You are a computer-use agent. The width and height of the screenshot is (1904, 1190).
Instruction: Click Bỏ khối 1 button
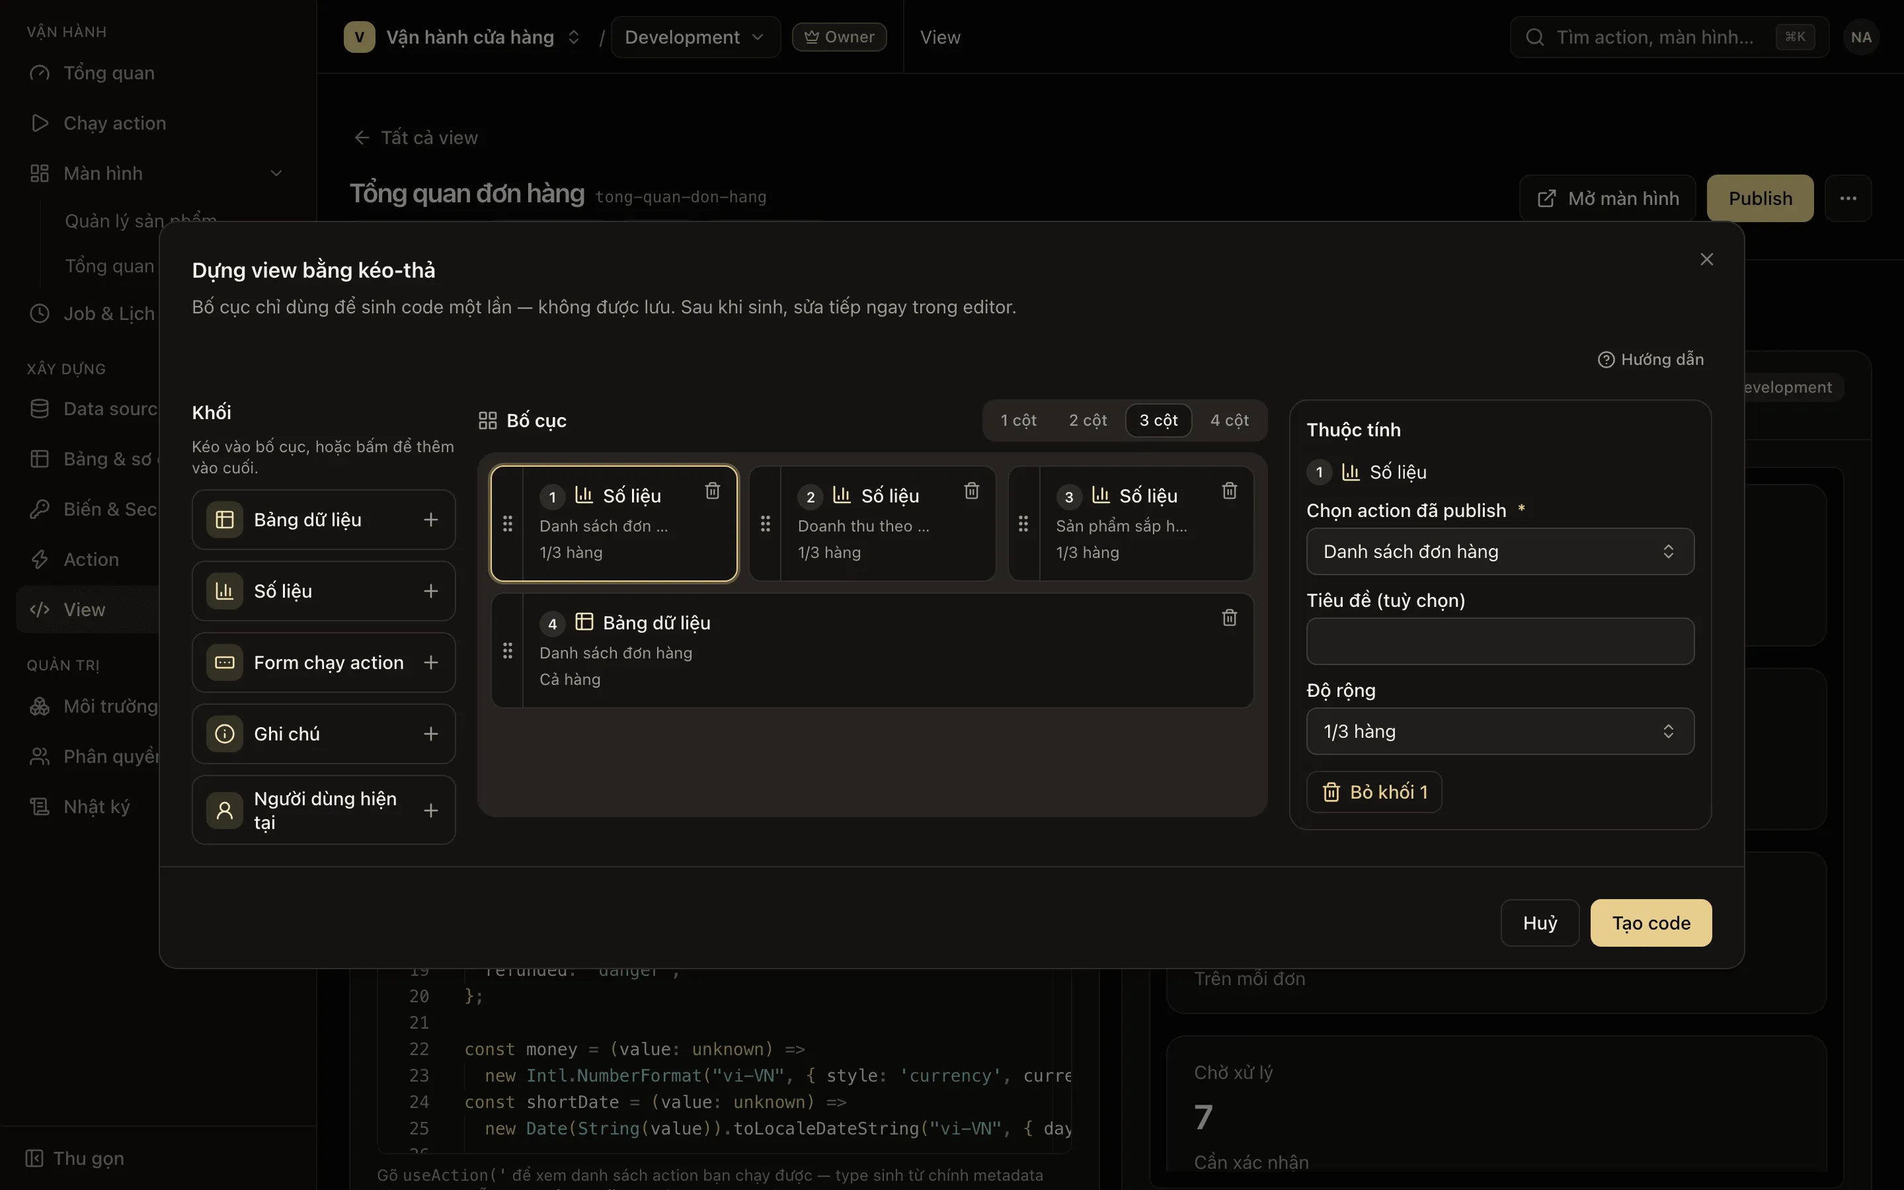click(x=1374, y=792)
